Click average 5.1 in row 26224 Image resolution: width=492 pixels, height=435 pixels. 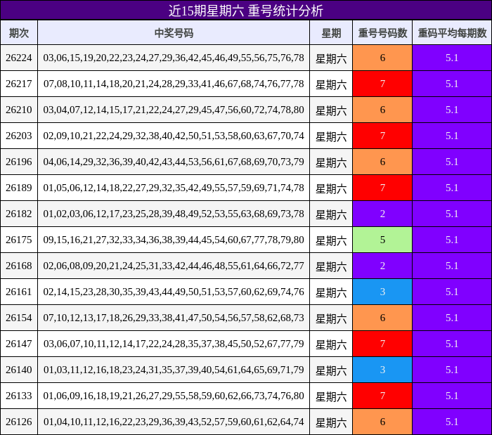(x=452, y=58)
